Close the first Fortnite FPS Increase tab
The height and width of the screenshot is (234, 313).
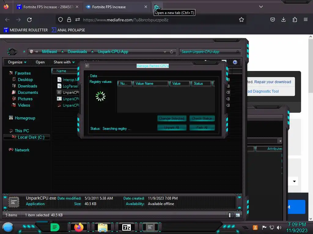pos(77,7)
